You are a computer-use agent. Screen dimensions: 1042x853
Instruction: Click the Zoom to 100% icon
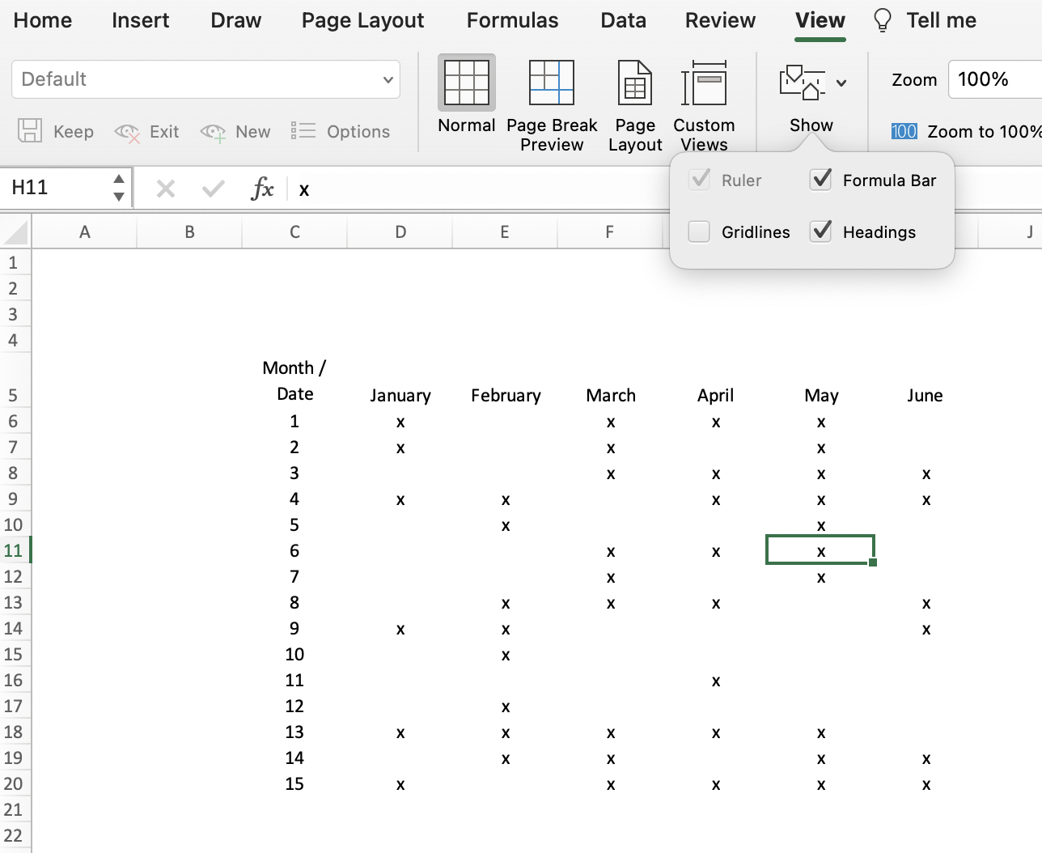point(904,131)
